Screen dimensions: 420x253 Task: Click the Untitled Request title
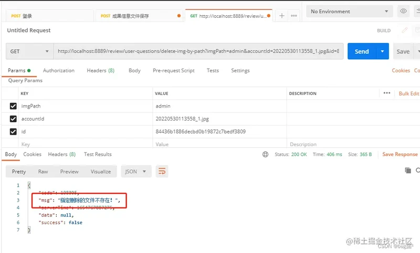click(x=29, y=30)
